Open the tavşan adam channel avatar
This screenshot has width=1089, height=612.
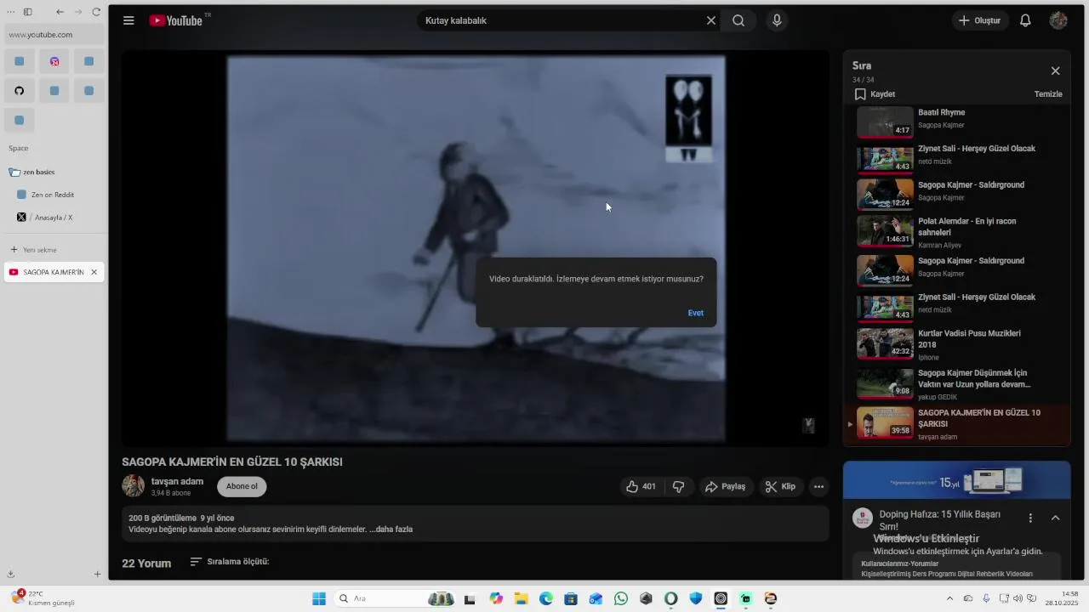(x=133, y=486)
